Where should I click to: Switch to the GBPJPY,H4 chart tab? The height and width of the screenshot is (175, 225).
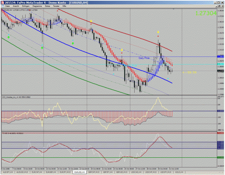[x=108, y=172]
